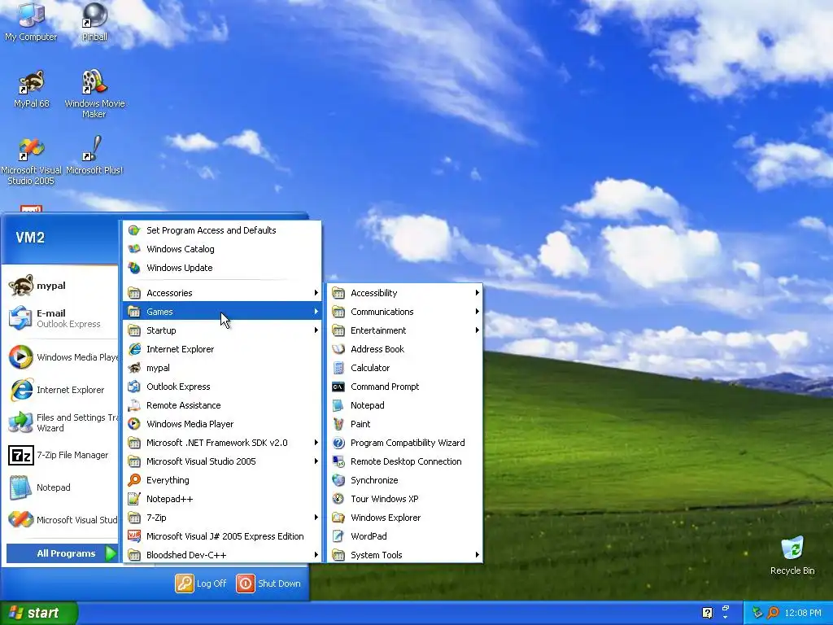Open Tour Windows XP
Image resolution: width=833 pixels, height=625 pixels.
click(405, 499)
